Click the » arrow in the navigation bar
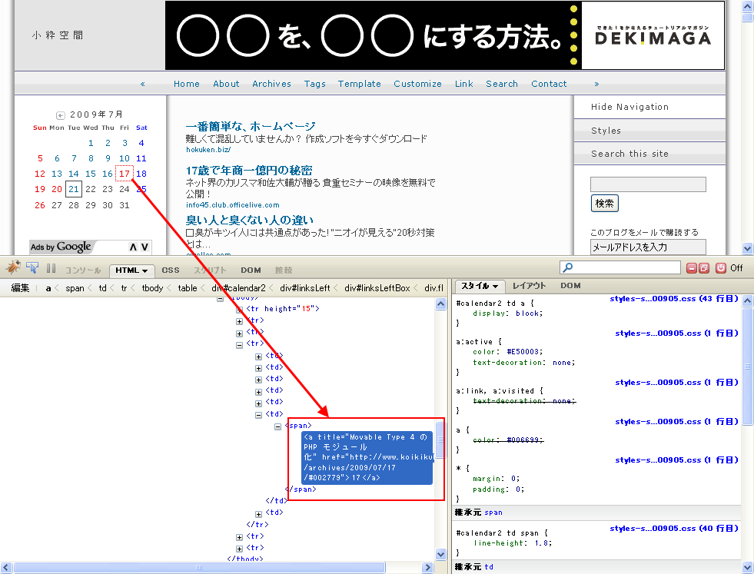This screenshot has height=574, width=754. [x=596, y=84]
